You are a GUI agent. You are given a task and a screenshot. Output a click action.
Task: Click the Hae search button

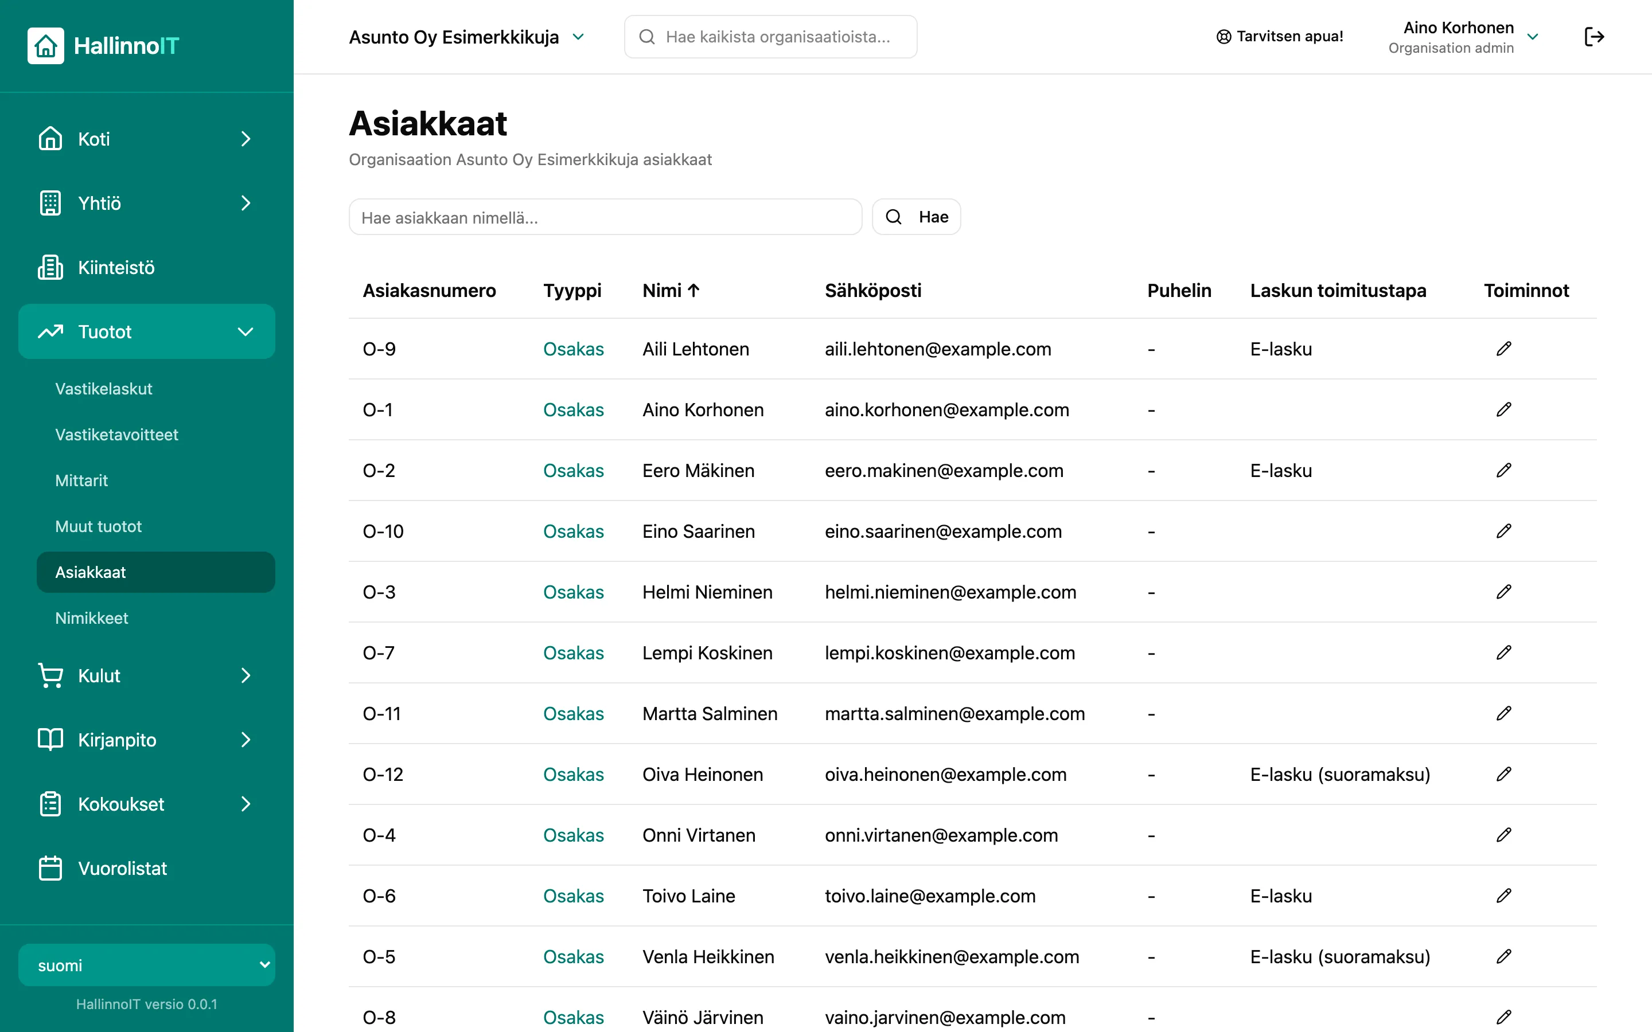[916, 217]
